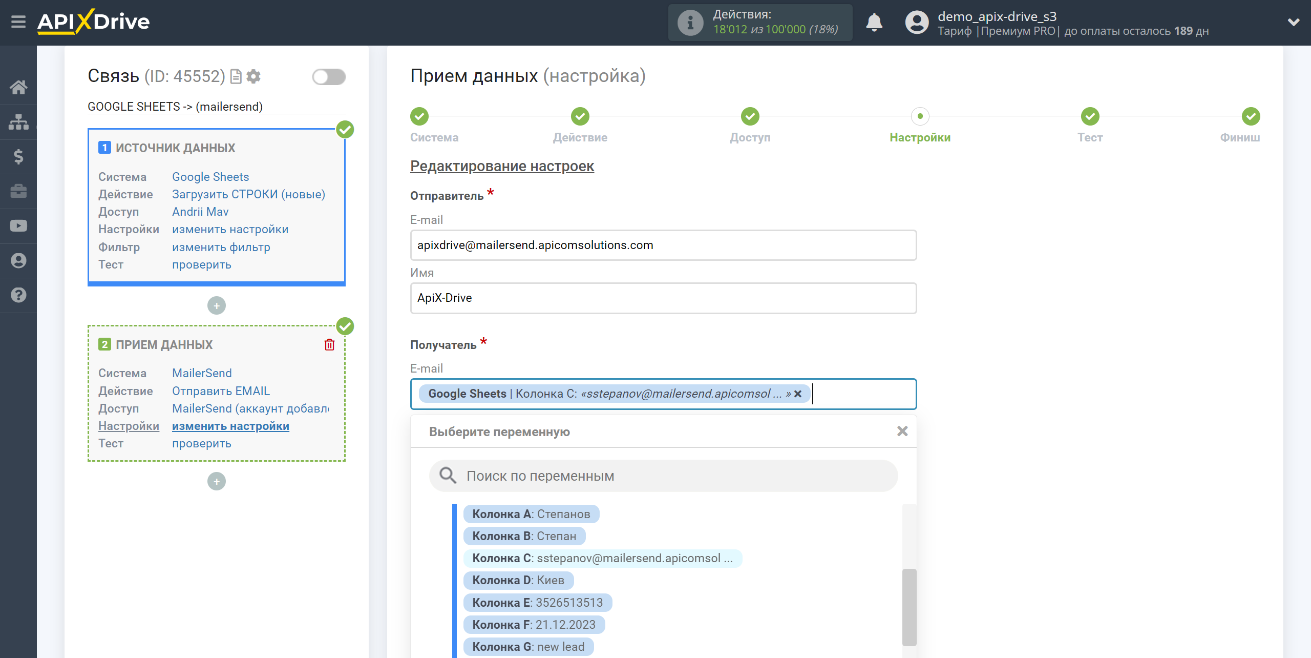Select variable Колонка B: Степан
Screen dimensions: 1311x658
524,536
